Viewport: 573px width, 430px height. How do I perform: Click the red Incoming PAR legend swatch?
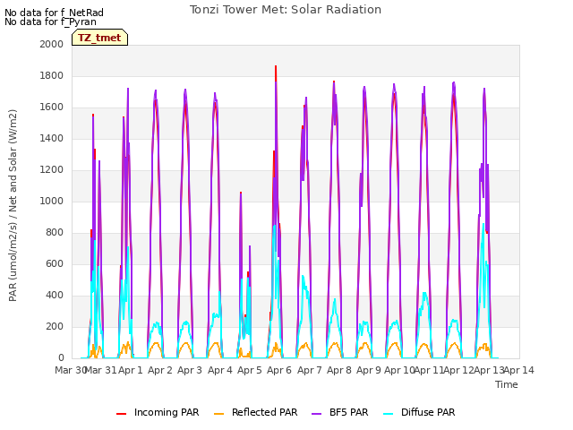tap(121, 414)
